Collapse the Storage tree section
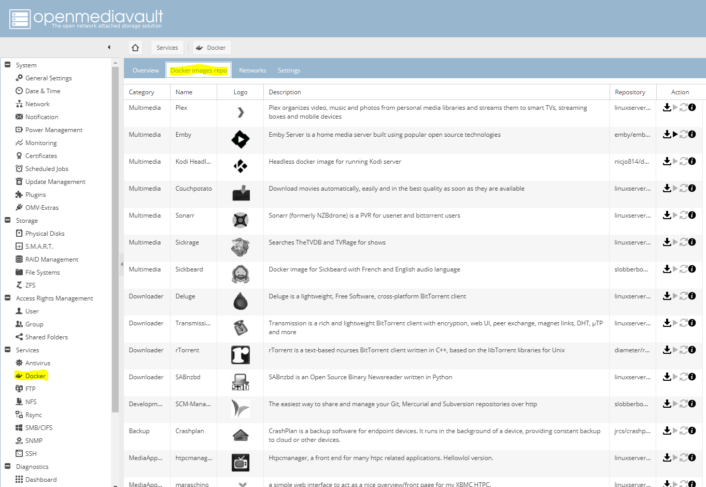 [8, 220]
